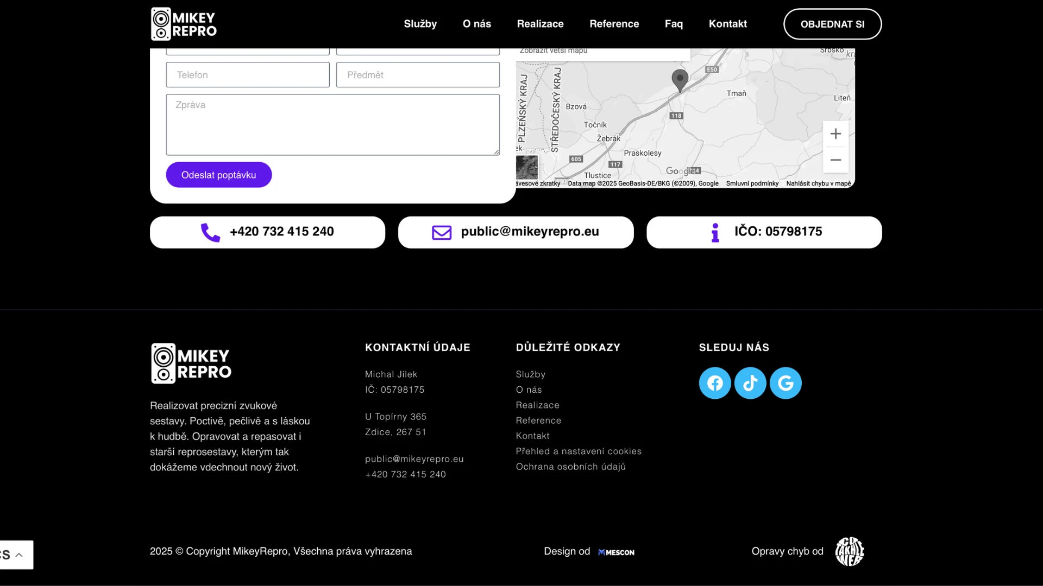
Task: Click the public@mikeyrepro.eu email card
Action: pos(516,232)
